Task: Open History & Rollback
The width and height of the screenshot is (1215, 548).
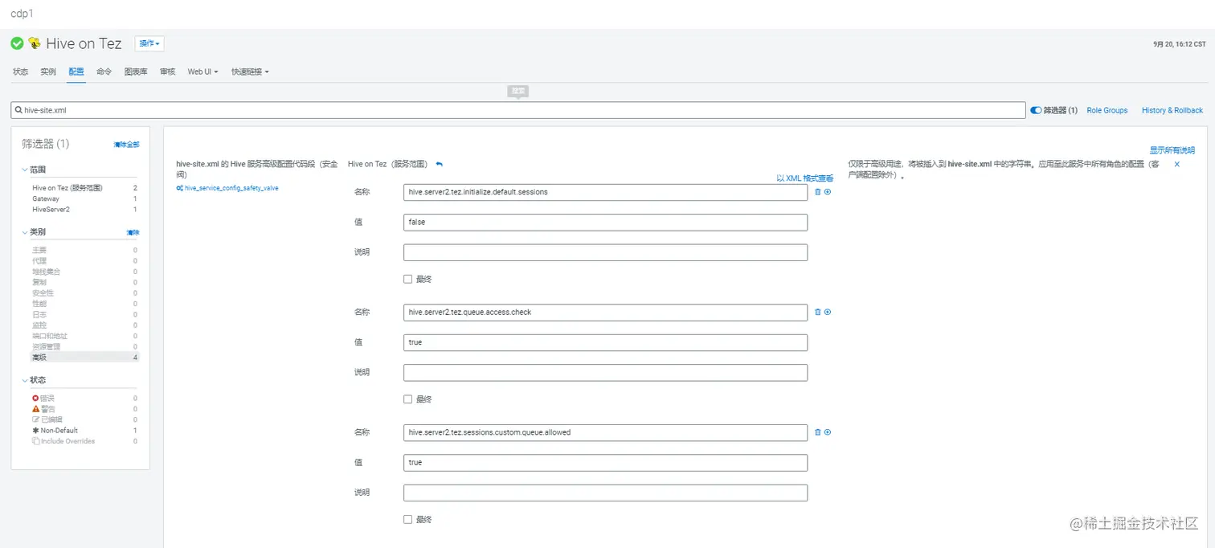Action: (1172, 110)
